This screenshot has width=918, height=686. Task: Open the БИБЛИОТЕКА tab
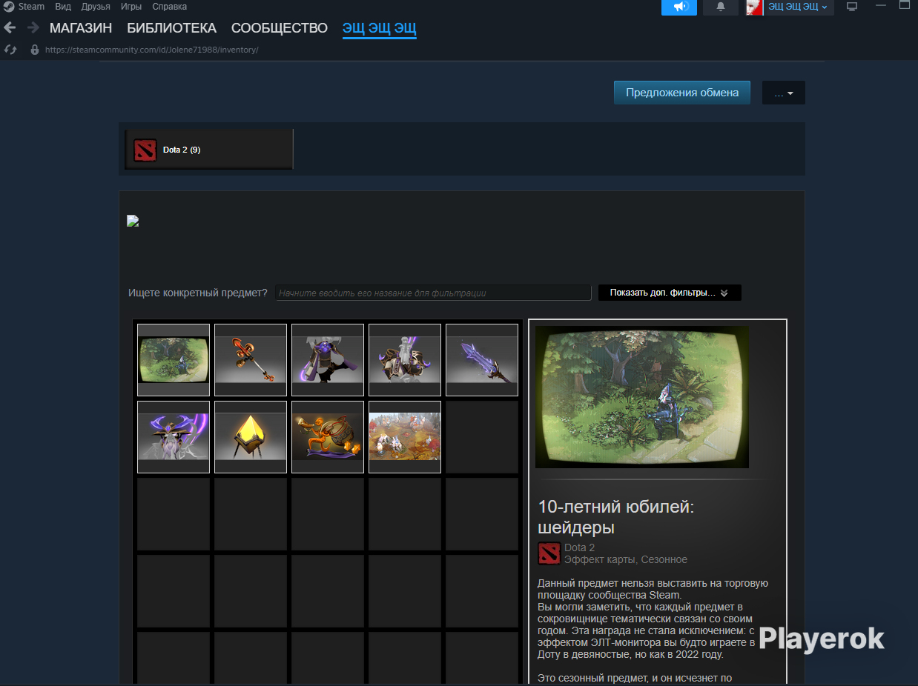(171, 28)
